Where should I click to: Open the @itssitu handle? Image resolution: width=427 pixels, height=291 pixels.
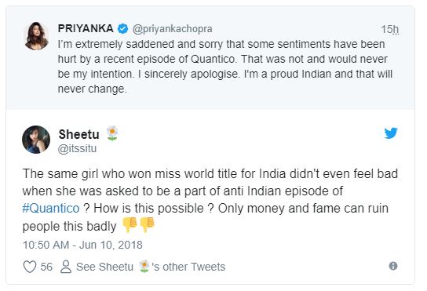coord(78,149)
